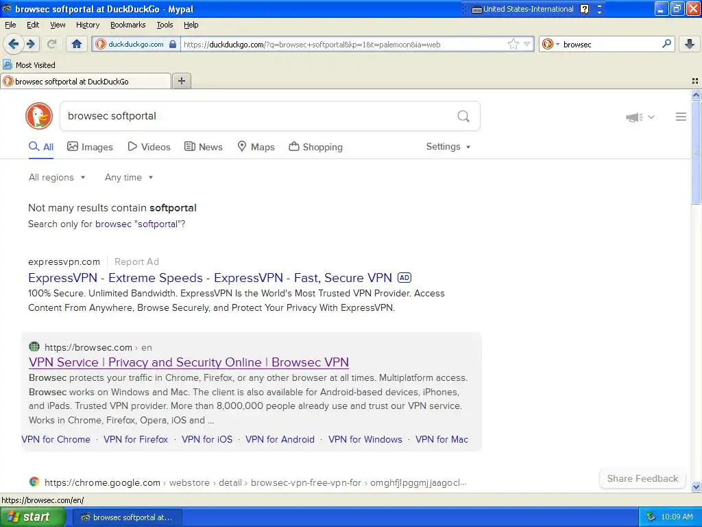Switch to the Shopping results tab
The height and width of the screenshot is (527, 702).
click(x=315, y=147)
